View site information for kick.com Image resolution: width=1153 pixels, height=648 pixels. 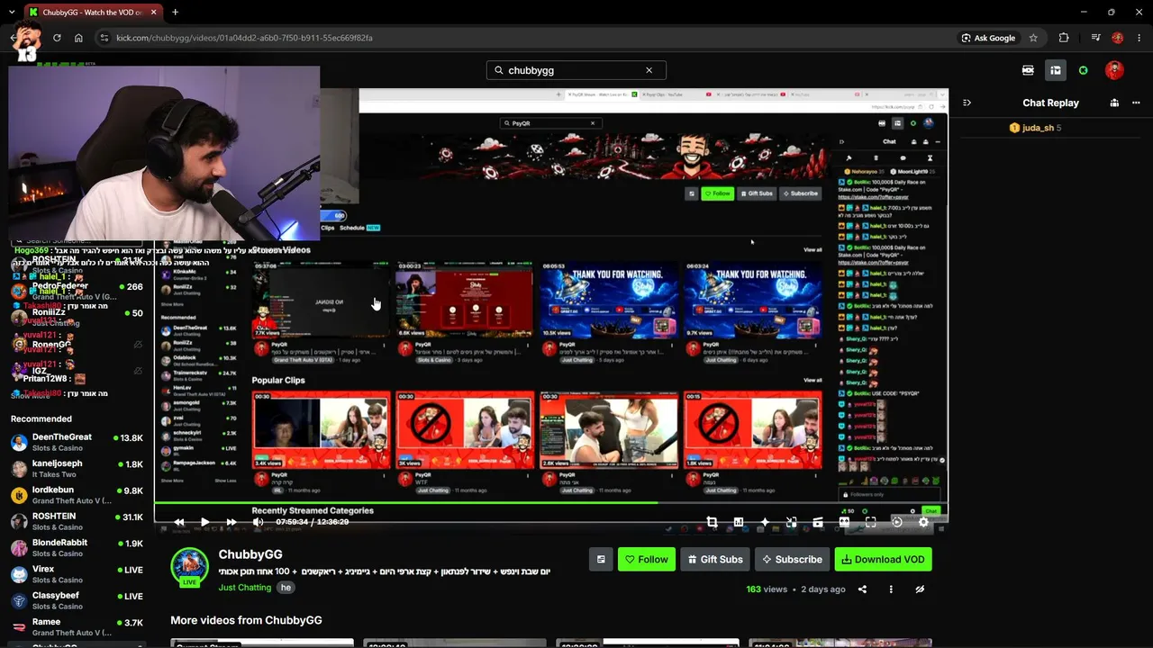[x=104, y=38]
